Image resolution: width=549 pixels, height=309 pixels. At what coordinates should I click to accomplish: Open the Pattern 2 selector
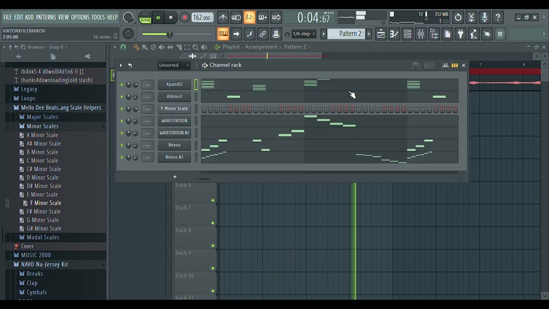346,34
